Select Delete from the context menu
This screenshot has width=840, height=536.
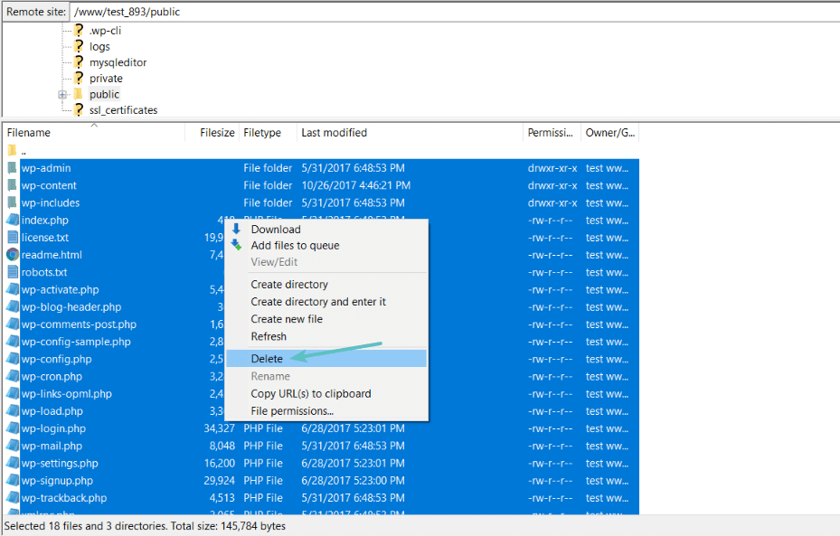tap(265, 358)
